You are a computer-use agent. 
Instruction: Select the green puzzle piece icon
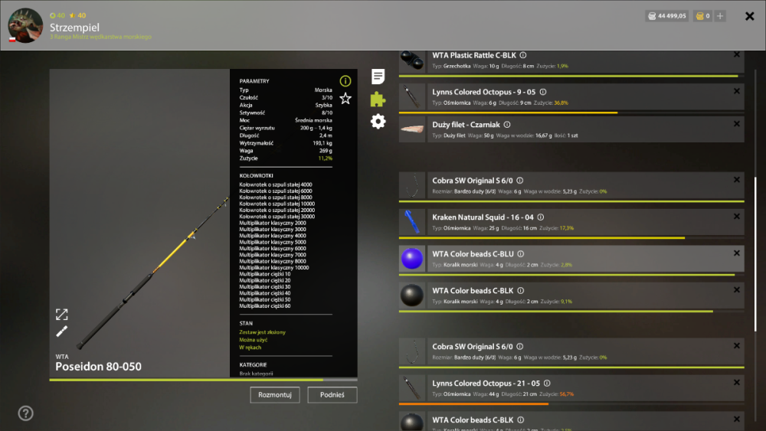(x=378, y=99)
